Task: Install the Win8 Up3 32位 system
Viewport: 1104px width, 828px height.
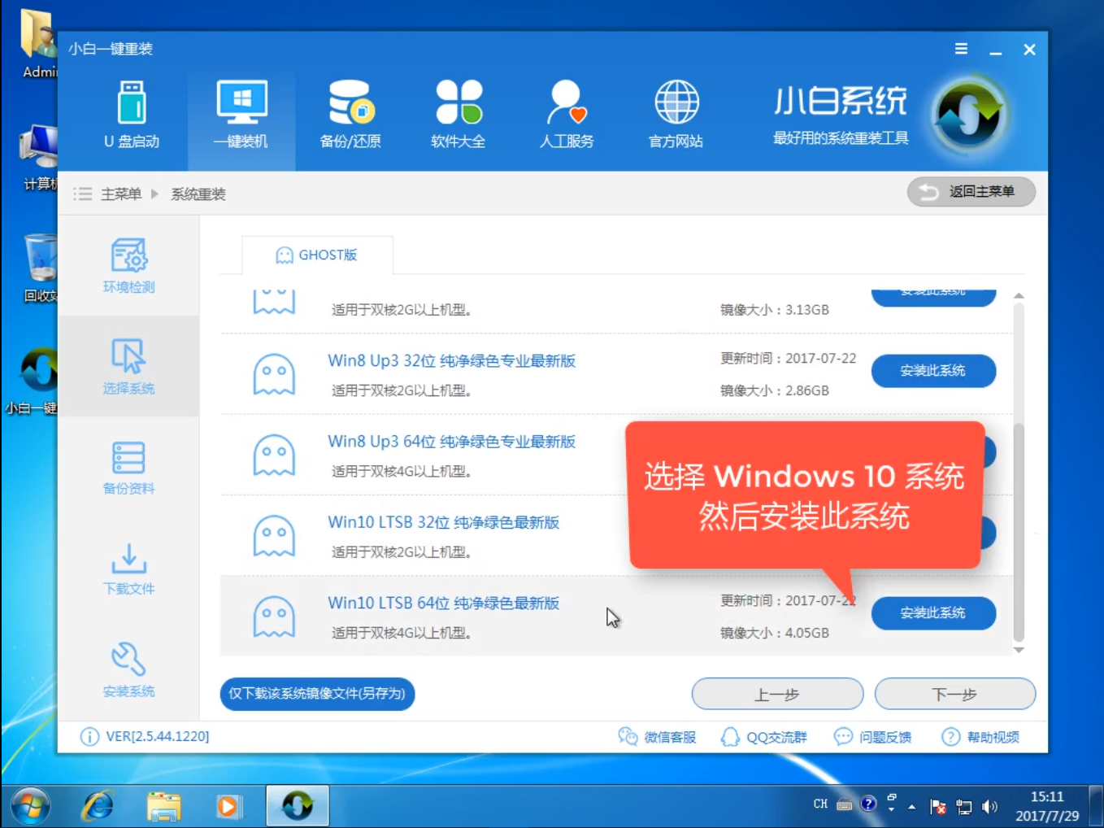Action: click(x=933, y=371)
